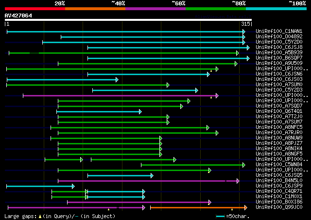The image size is (311, 220).
Task: Click the green alignment bar for A8NFC5
Action: pyautogui.click(x=130, y=128)
